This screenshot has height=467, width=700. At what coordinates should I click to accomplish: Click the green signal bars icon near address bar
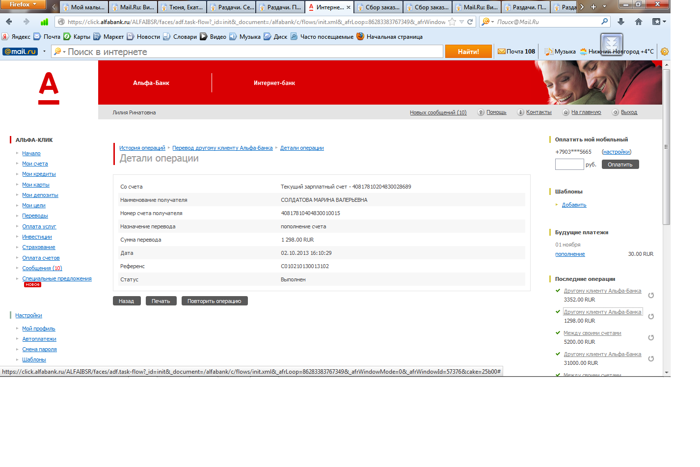tap(44, 22)
